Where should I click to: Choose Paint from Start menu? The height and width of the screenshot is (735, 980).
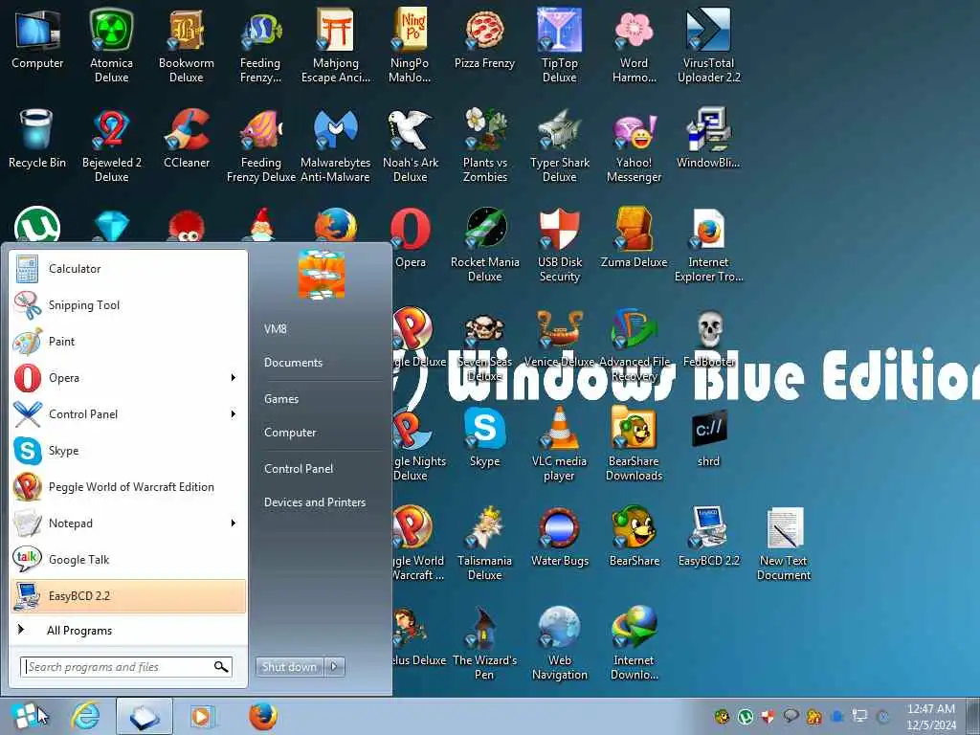click(x=128, y=342)
